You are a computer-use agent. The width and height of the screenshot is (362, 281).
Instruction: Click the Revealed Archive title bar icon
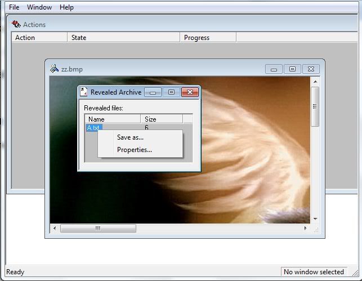point(84,92)
